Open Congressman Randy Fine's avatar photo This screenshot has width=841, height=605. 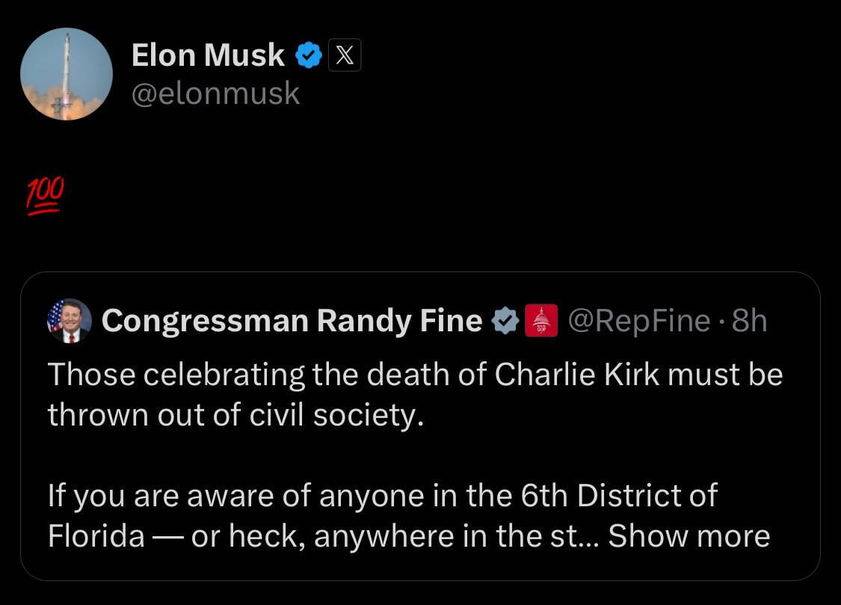tap(70, 321)
